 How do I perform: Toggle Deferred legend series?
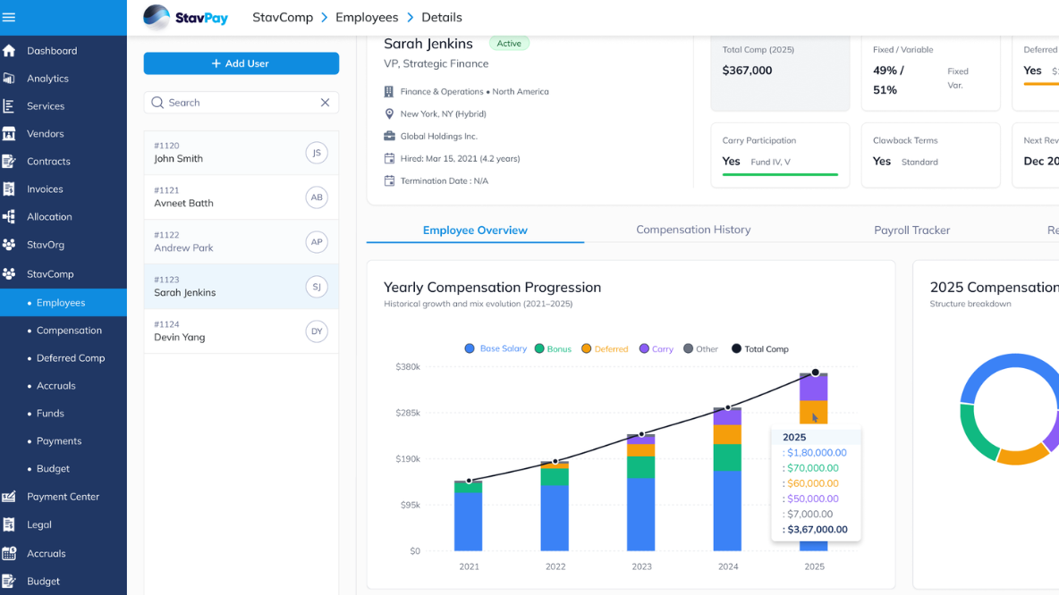click(x=605, y=348)
